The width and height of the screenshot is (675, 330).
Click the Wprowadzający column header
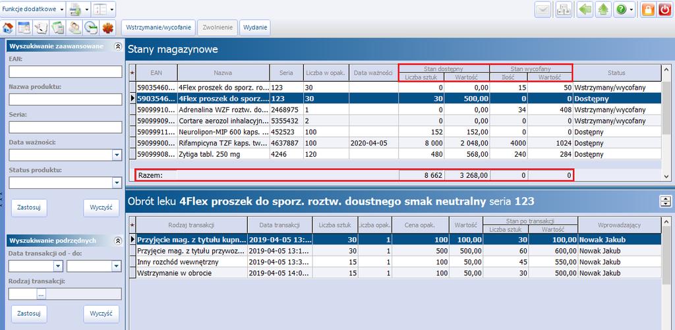coord(620,225)
